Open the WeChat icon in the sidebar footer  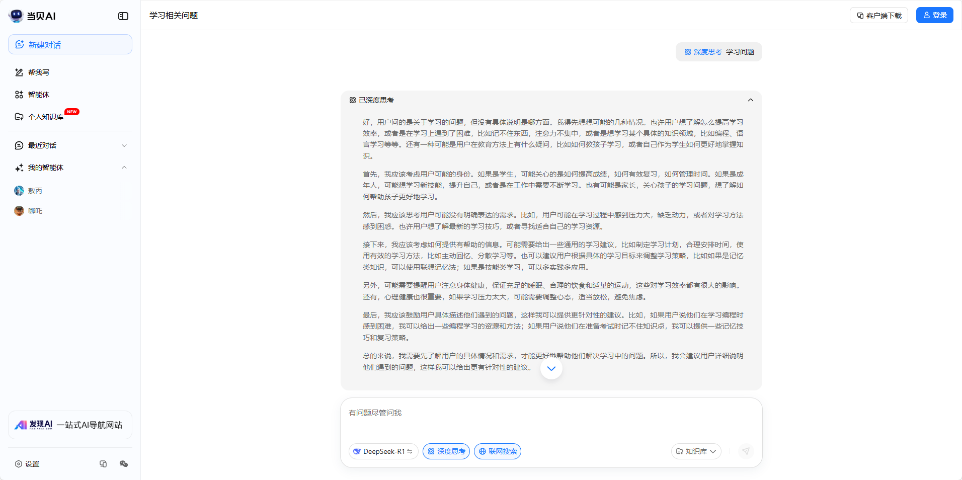(124, 464)
